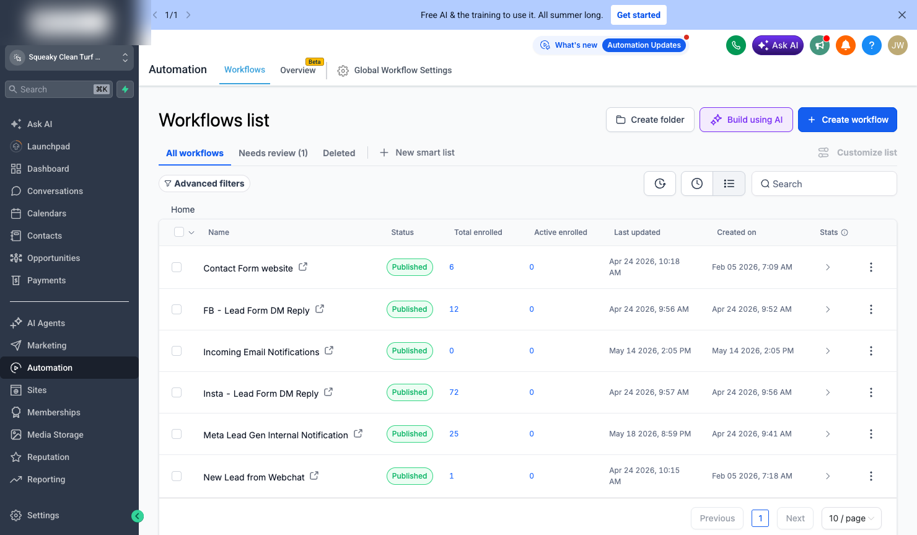917x535 pixels.
Task: Open three-dot menu for Contact Form website
Action: tap(871, 267)
